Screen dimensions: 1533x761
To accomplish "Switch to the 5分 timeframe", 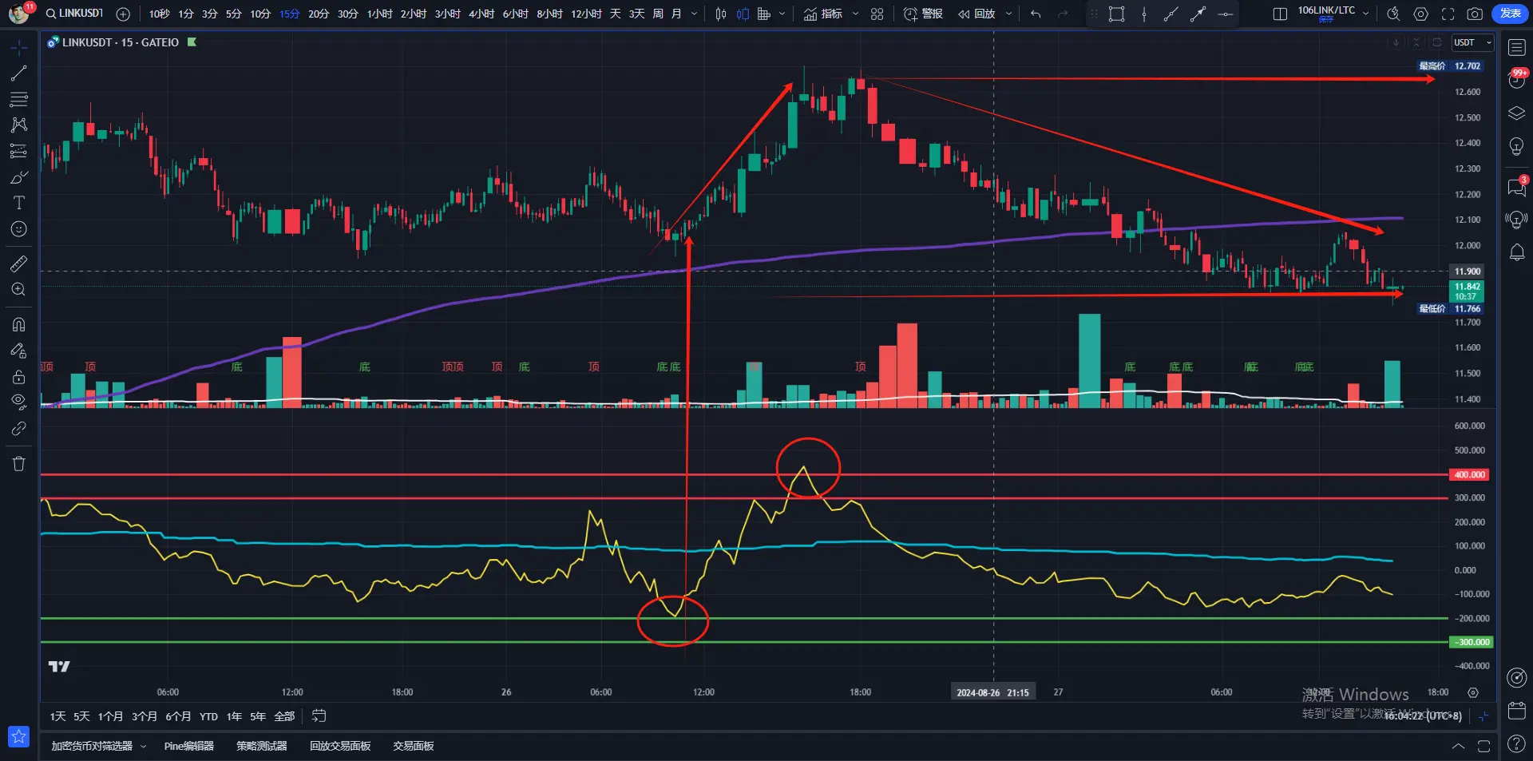I will click(233, 14).
